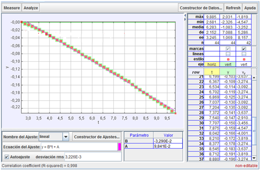Select the lineal fit name combo box
Screen dimensions: 261x171
tap(51, 137)
